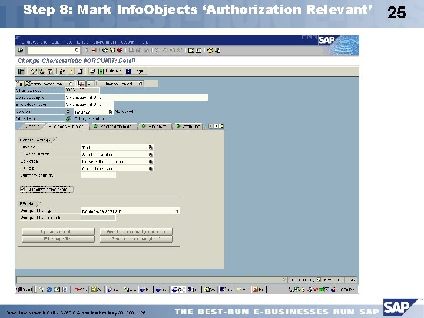Click the Activate icon in application toolbar
This screenshot has height=318, width=424.
point(71,71)
